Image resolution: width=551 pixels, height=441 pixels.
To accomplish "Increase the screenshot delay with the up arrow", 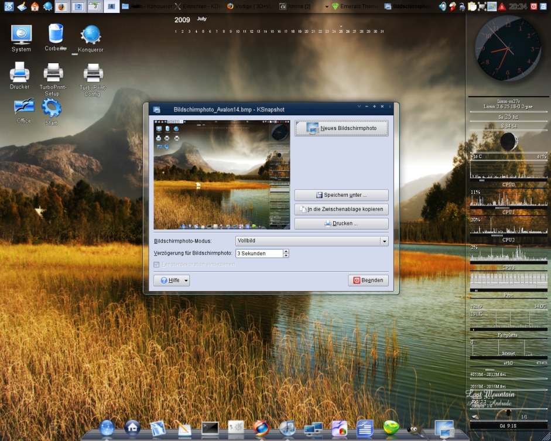I will [286, 251].
